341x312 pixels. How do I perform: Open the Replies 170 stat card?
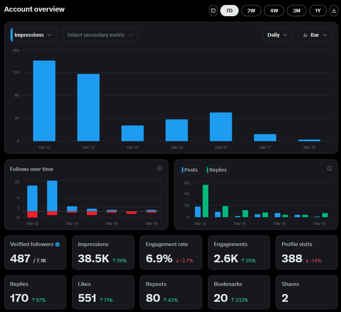click(35, 292)
